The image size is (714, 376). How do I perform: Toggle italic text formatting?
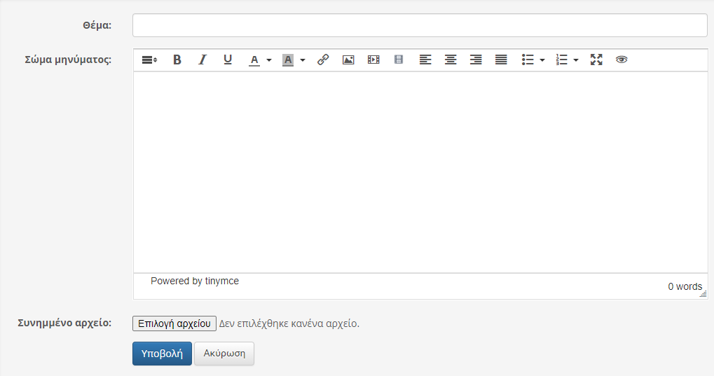coord(202,60)
